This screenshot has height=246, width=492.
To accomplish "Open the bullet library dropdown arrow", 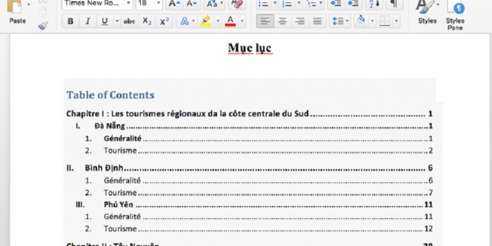I will (x=275, y=4).
